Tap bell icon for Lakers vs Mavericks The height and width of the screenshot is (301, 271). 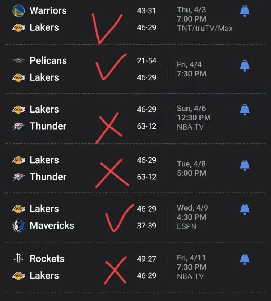pyautogui.click(x=245, y=209)
